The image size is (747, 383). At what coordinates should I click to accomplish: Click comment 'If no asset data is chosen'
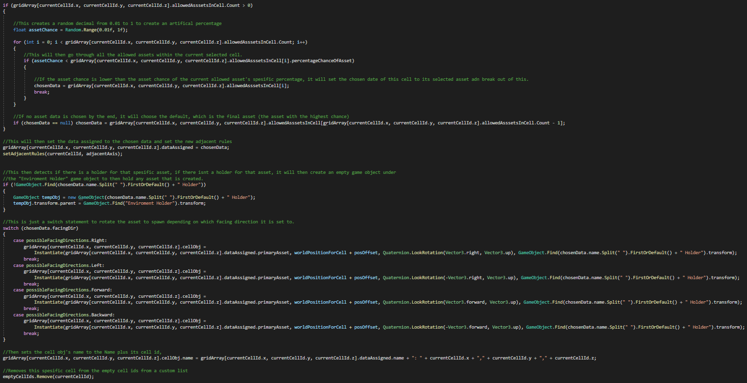tap(181, 117)
